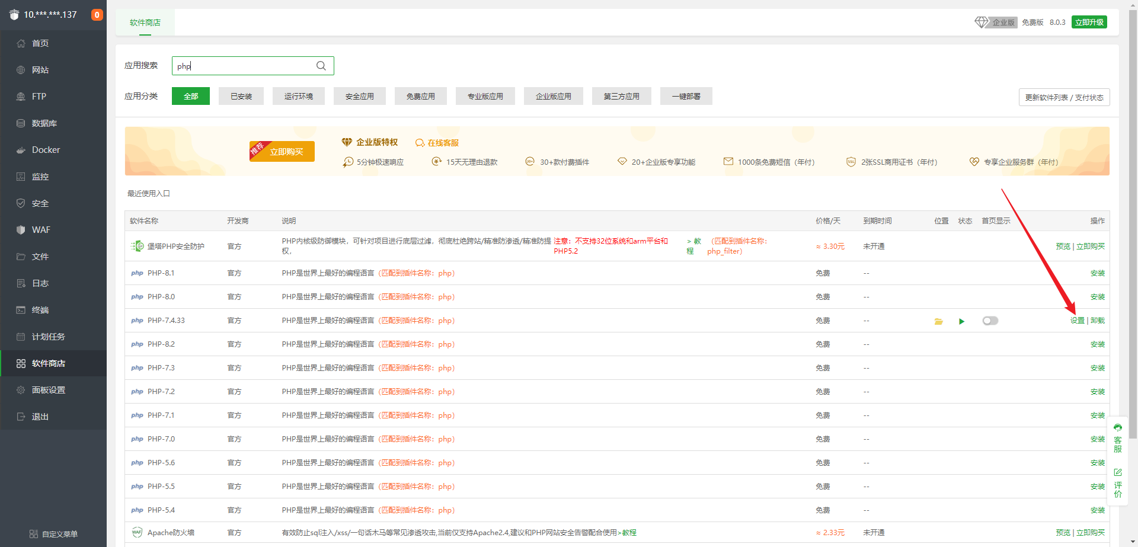
Task: Open PHP-7.4.33 folder location icon
Action: (x=939, y=321)
